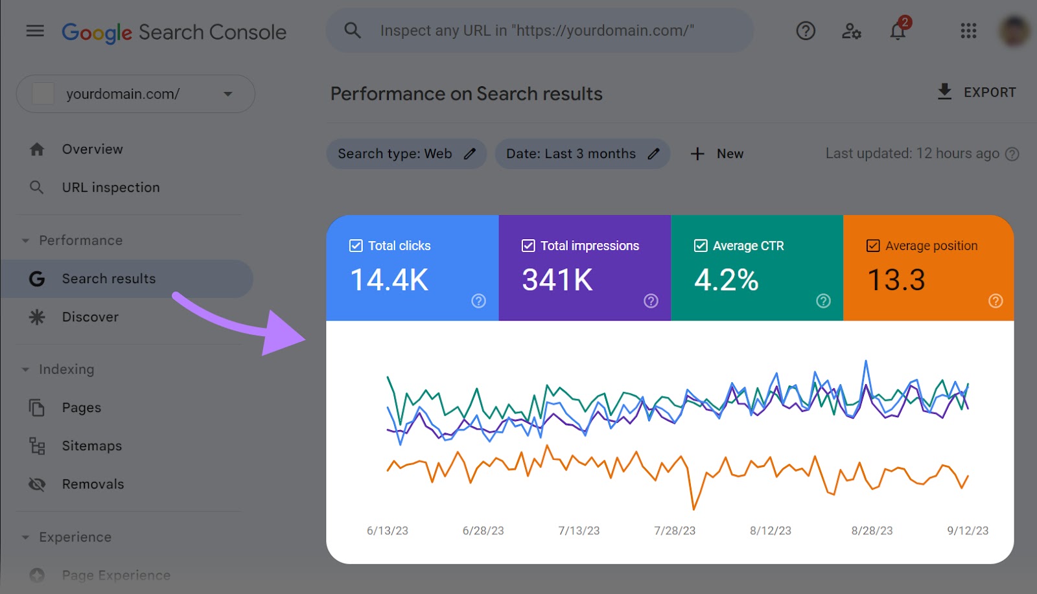Click the blue Total clicks card
The image size is (1037, 594).
412,268
